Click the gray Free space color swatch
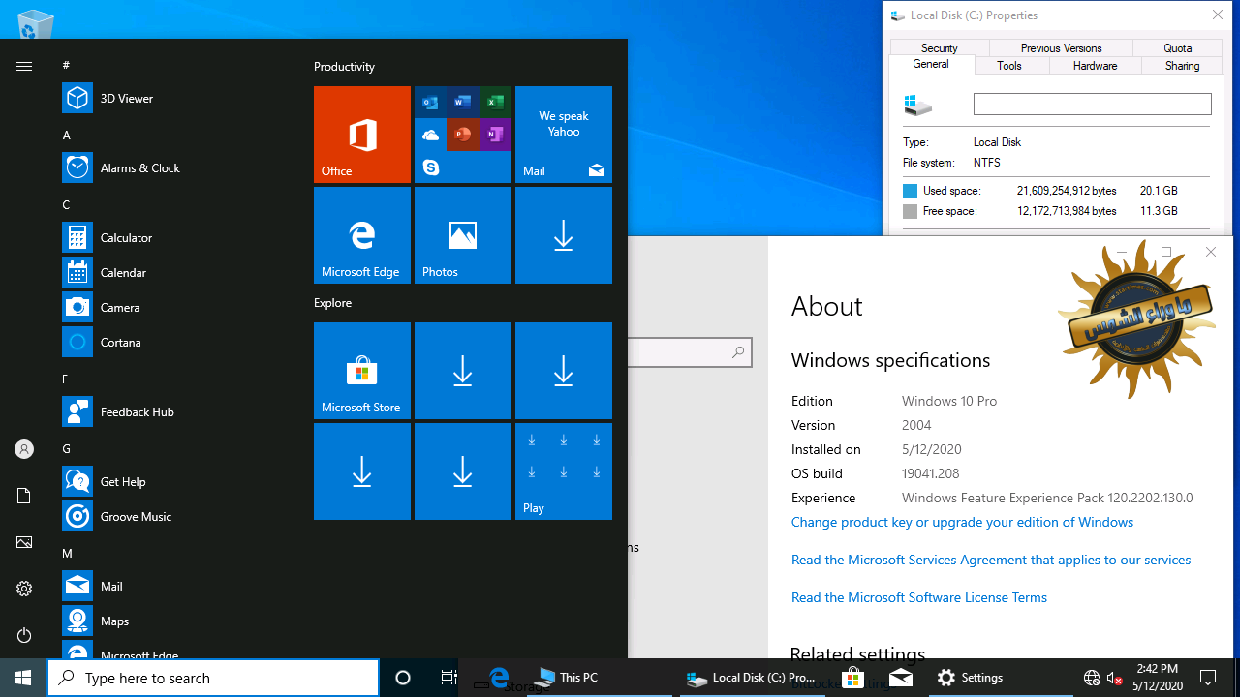 (x=910, y=211)
